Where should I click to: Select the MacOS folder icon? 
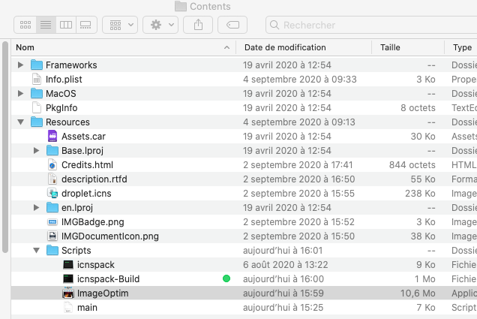click(x=37, y=93)
